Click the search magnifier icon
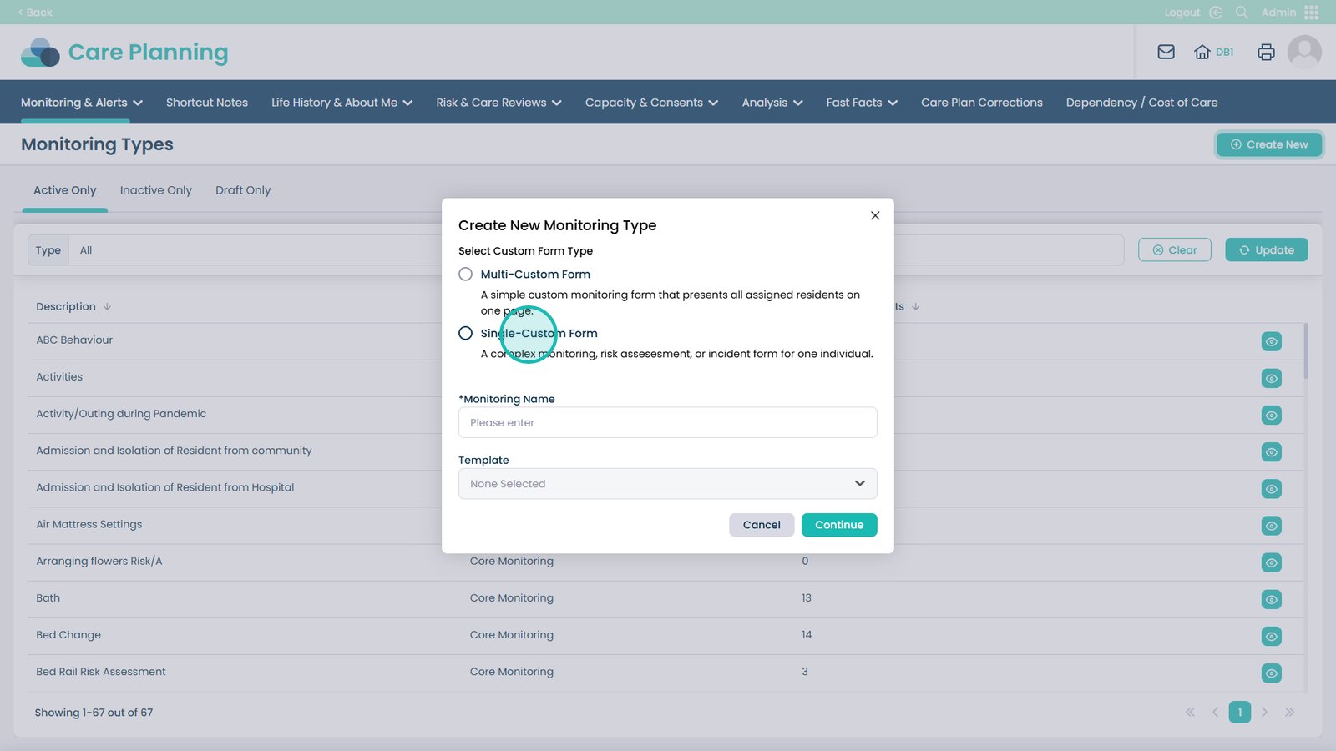Image resolution: width=1336 pixels, height=751 pixels. click(1242, 13)
